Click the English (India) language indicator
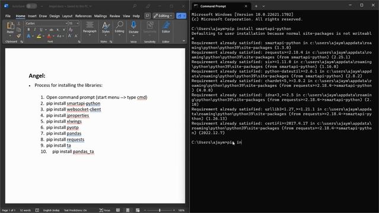 (52, 211)
